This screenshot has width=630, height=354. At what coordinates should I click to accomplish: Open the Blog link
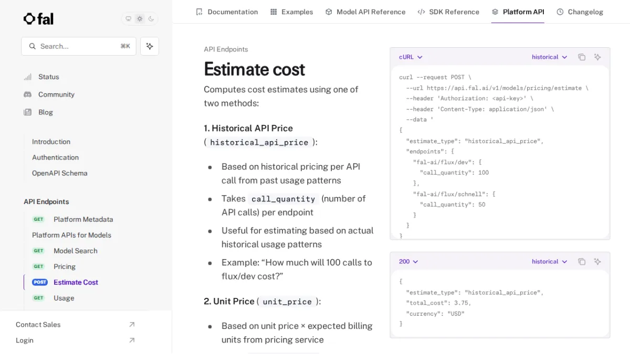pyautogui.click(x=46, y=112)
